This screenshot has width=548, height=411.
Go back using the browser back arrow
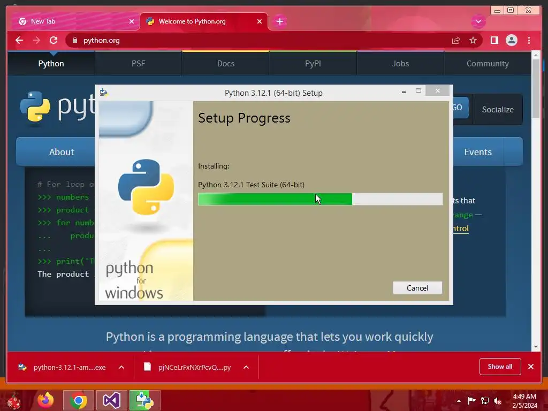tap(19, 40)
